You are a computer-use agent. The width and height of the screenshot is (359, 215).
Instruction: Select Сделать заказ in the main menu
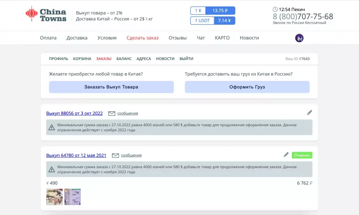click(x=142, y=38)
